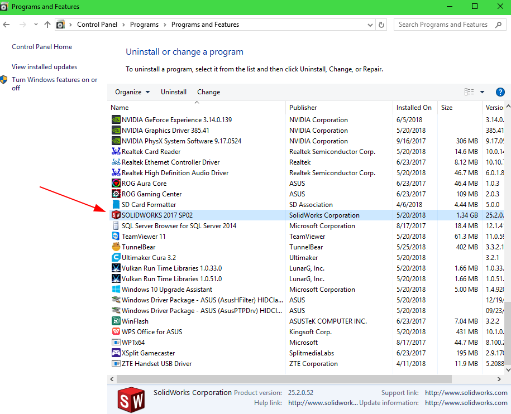This screenshot has height=414, width=511.
Task: Click the WPS Office for ASUS icon
Action: [116, 332]
